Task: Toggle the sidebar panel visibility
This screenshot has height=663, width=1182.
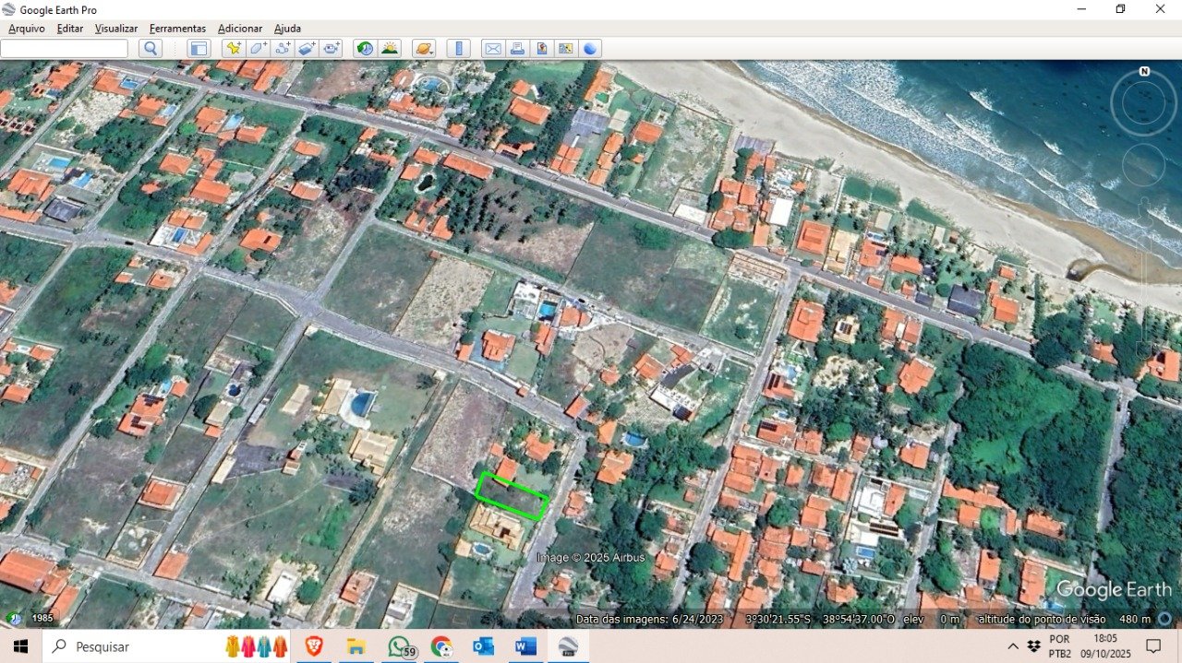Action: click(199, 49)
